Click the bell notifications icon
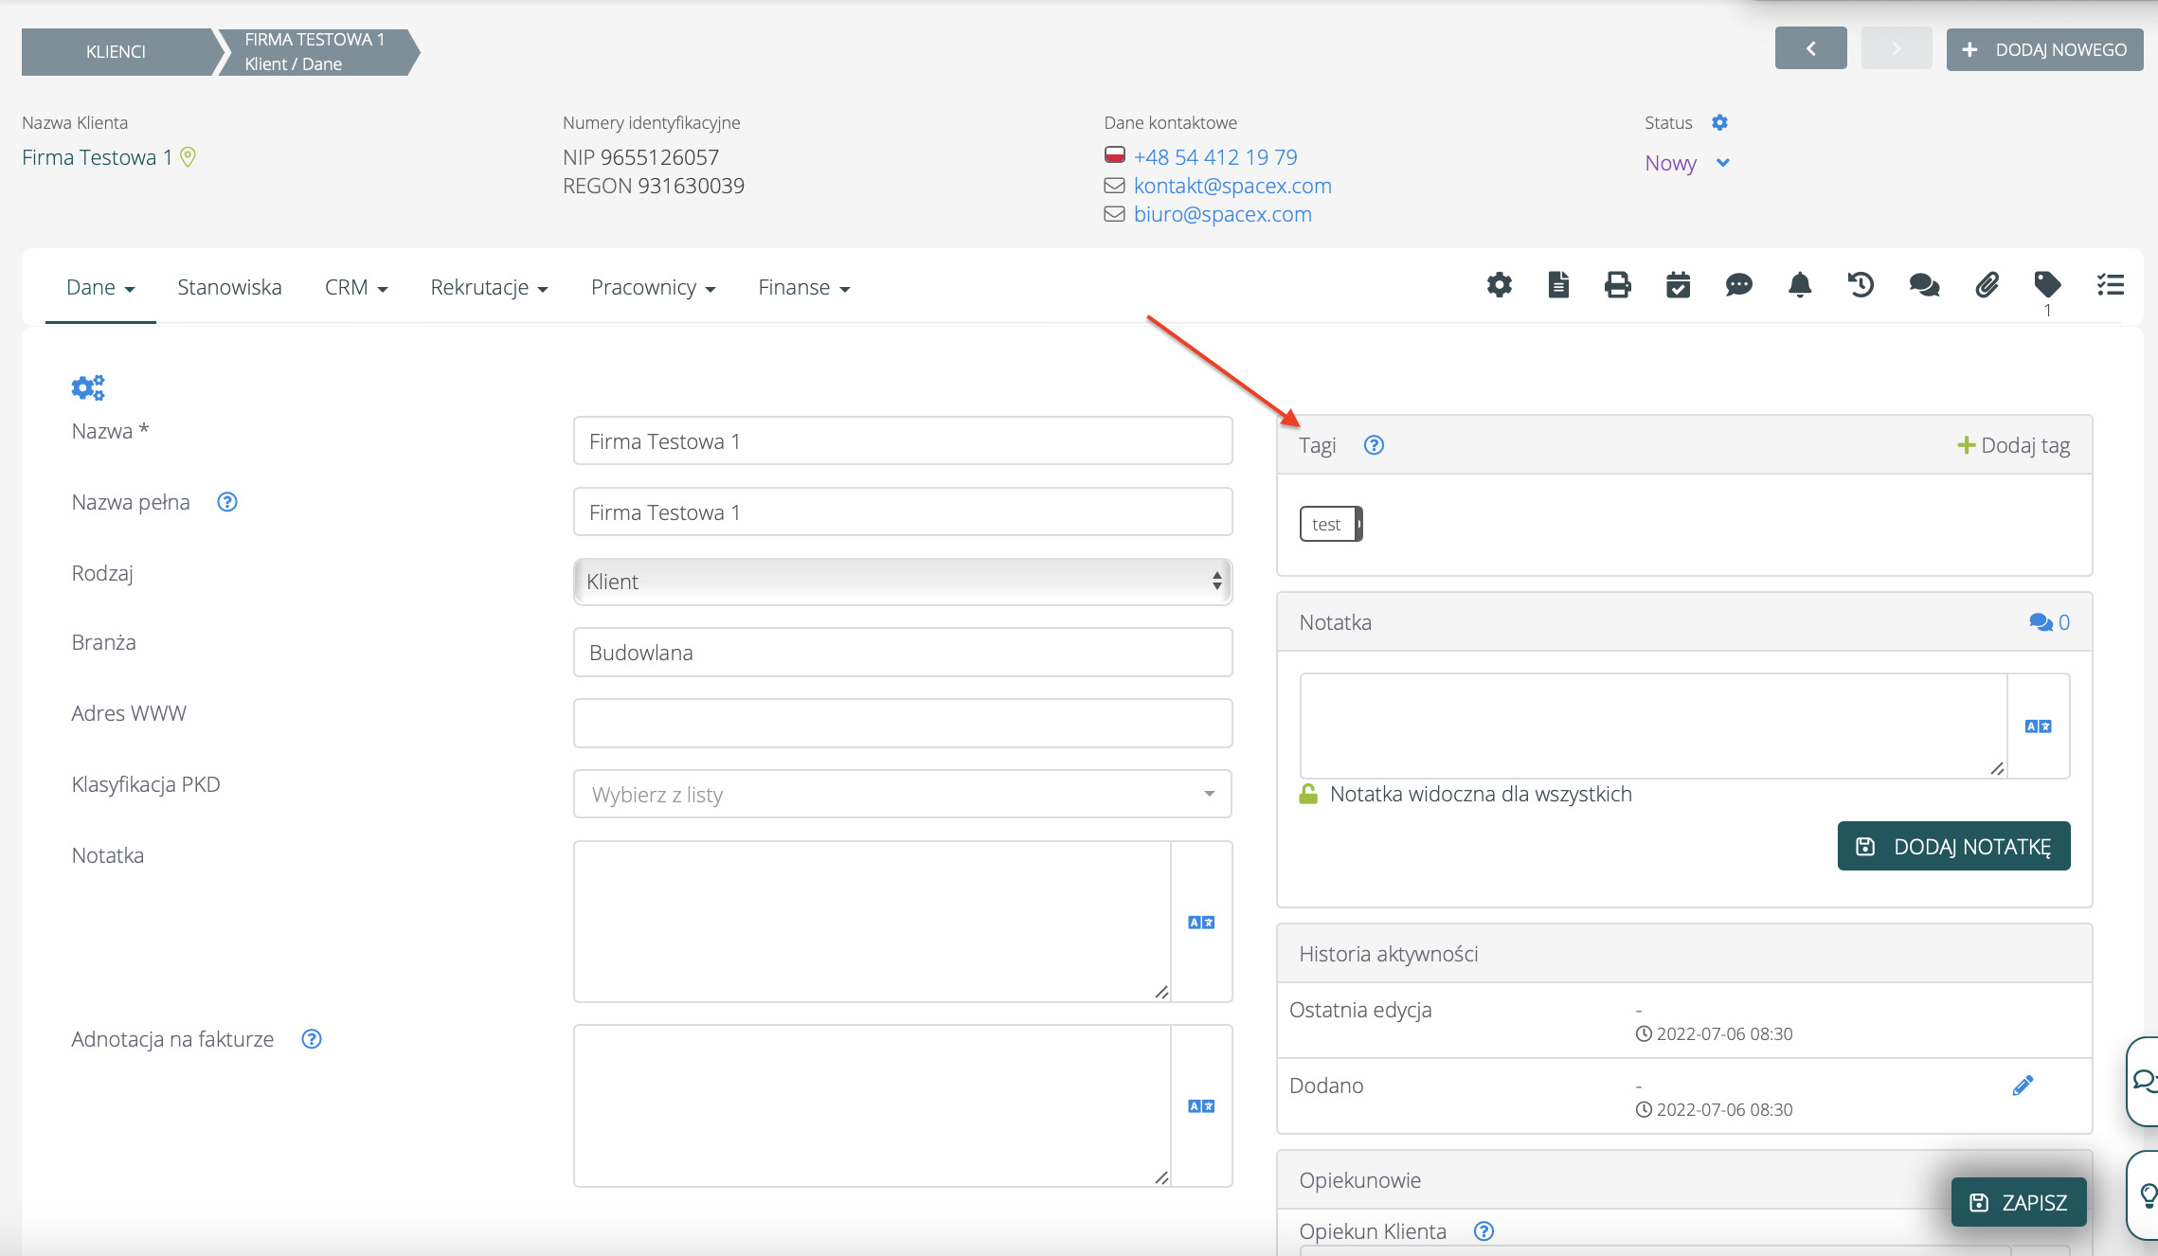Viewport: 2158px width, 1256px height. [x=1799, y=285]
